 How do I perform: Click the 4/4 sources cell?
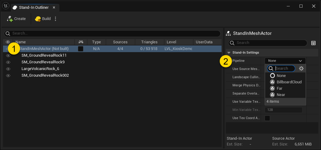120,49
